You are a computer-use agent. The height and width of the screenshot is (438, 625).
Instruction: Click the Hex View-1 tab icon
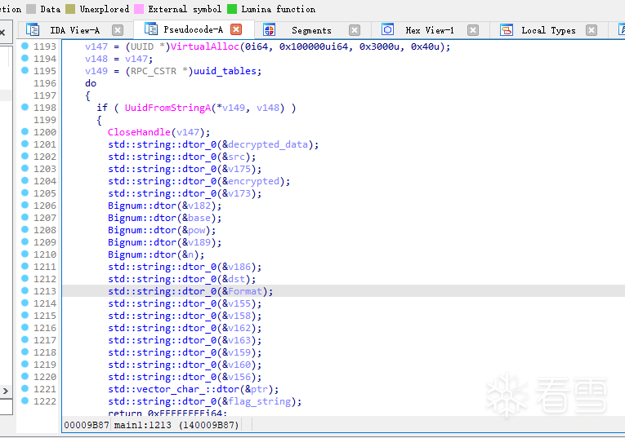[388, 30]
